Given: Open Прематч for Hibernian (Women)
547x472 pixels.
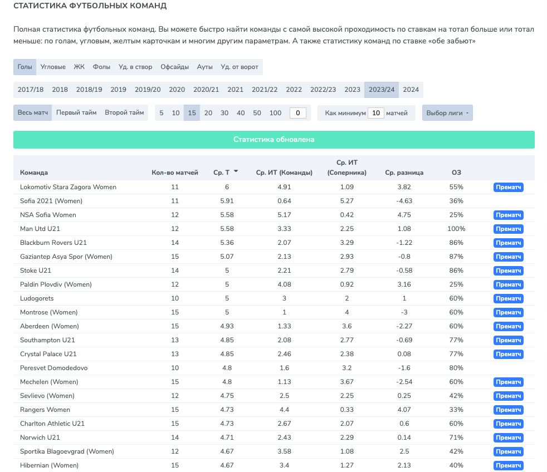Looking at the screenshot, I should coord(508,466).
